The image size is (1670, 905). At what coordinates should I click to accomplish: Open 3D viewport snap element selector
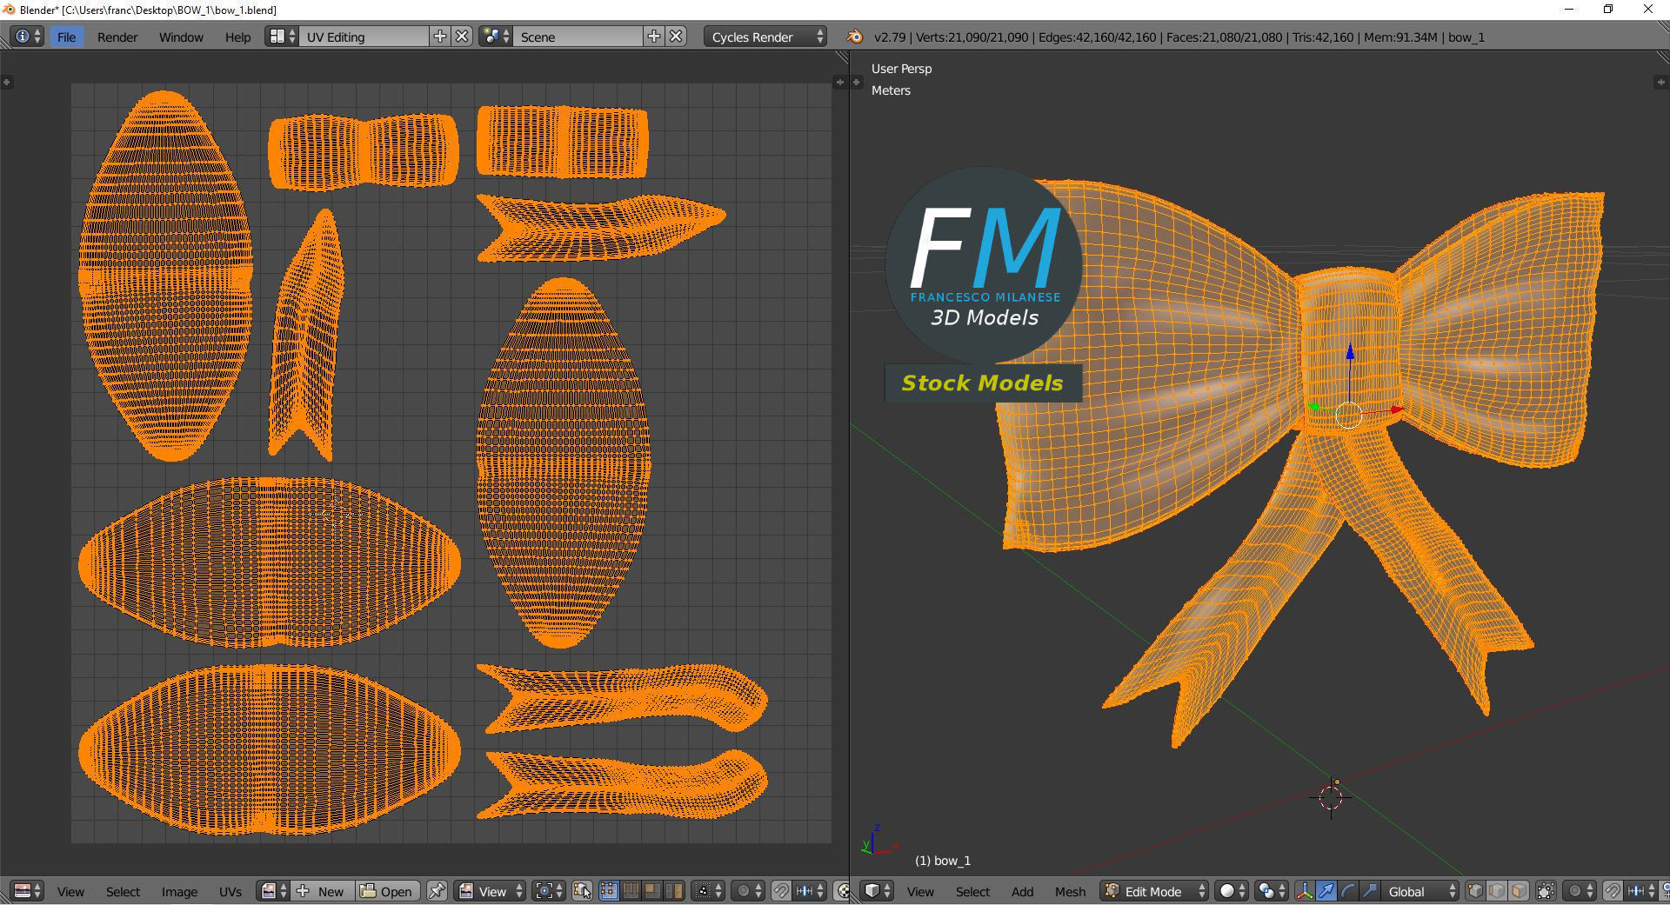(x=1640, y=891)
